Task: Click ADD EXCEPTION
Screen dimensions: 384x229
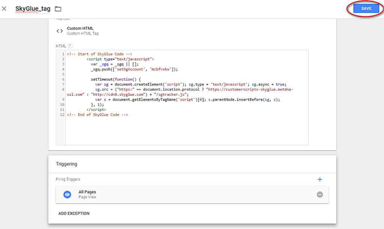Action: [74, 213]
